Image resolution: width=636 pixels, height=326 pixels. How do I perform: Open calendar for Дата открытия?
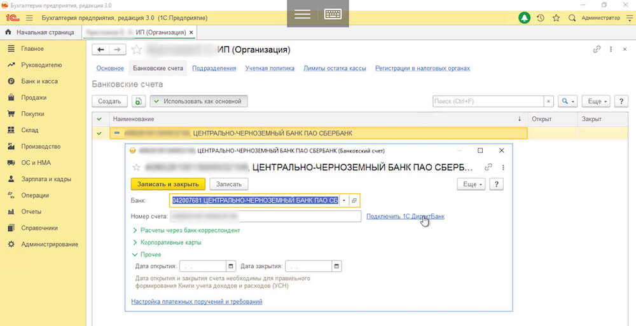231,266
